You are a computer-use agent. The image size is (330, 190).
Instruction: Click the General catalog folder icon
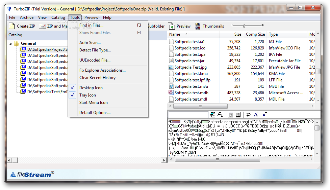point(16,43)
